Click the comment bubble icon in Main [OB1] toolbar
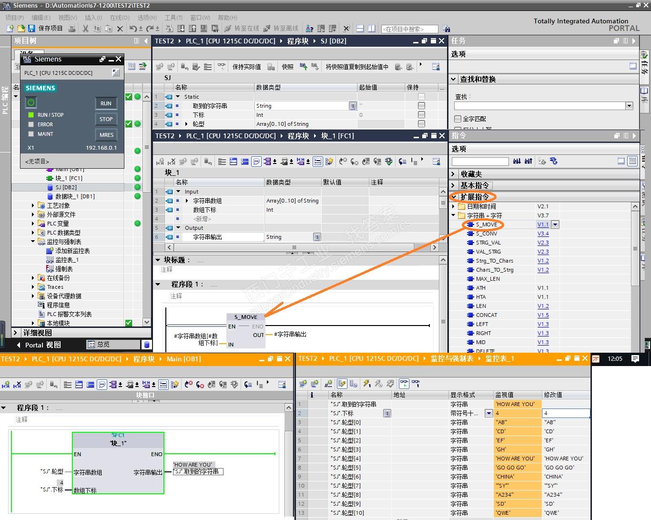The image size is (651, 520). pos(102,384)
